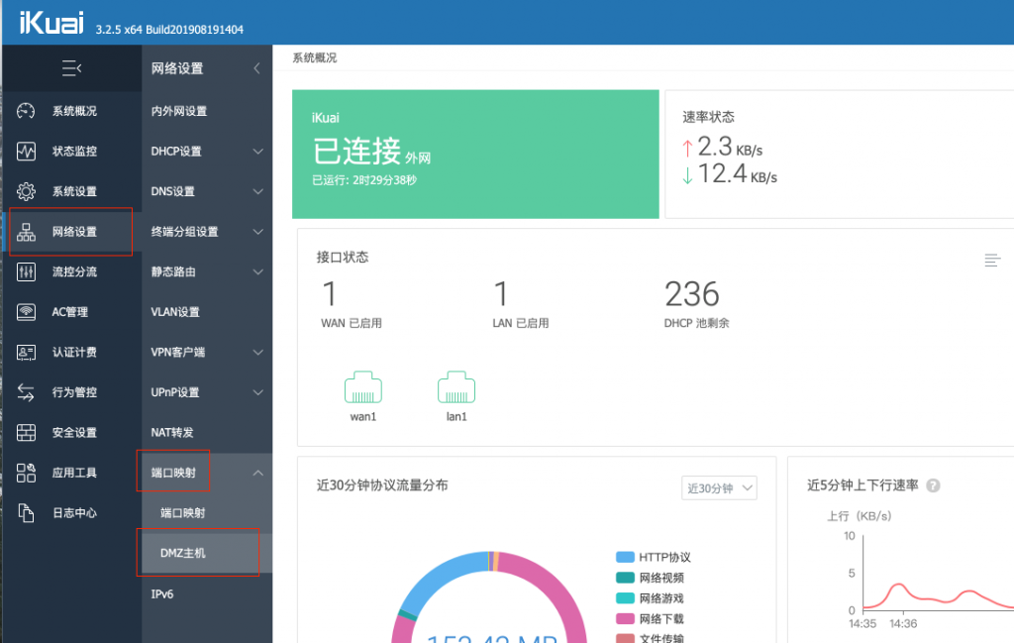This screenshot has height=643, width=1014.
Task: Toggle 网络下载 legend pink swatch
Action: tap(625, 619)
